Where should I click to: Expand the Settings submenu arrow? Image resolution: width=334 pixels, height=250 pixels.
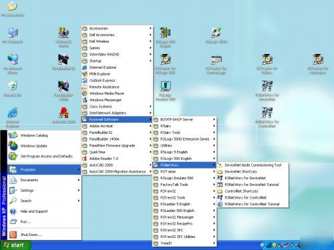pyautogui.click(x=79, y=191)
